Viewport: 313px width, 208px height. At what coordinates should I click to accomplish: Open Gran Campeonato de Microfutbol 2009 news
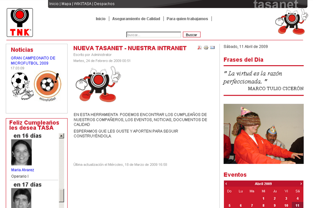point(33,60)
